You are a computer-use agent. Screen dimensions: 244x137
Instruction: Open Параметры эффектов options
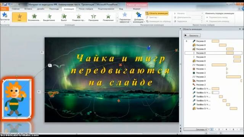[x=125, y=18]
